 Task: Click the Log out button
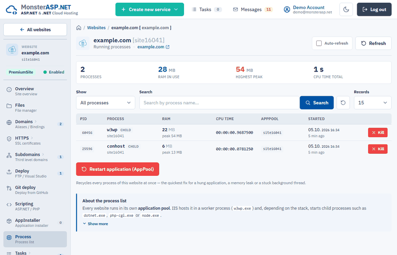tap(374, 9)
